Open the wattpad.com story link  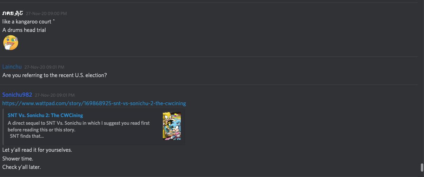pos(94,103)
